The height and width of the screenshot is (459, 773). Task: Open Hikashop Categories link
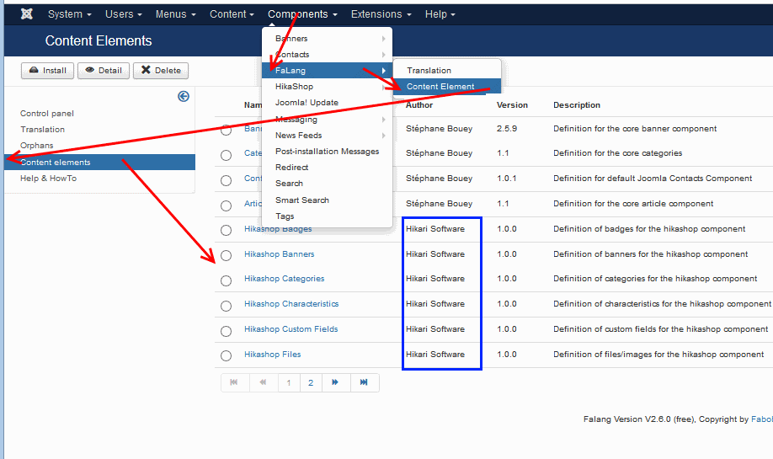click(x=285, y=279)
